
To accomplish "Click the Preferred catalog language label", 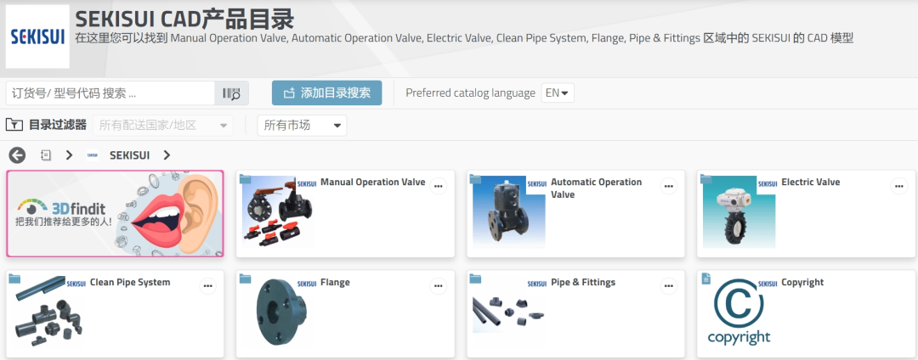I will [x=470, y=93].
